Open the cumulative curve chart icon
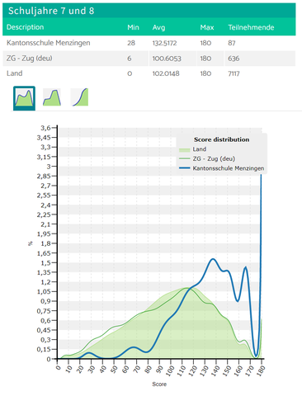Image resolution: width=302 pixels, height=396 pixels. [80, 97]
